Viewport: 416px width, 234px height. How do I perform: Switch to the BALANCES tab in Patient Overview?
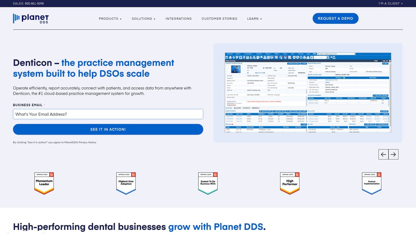point(237,108)
